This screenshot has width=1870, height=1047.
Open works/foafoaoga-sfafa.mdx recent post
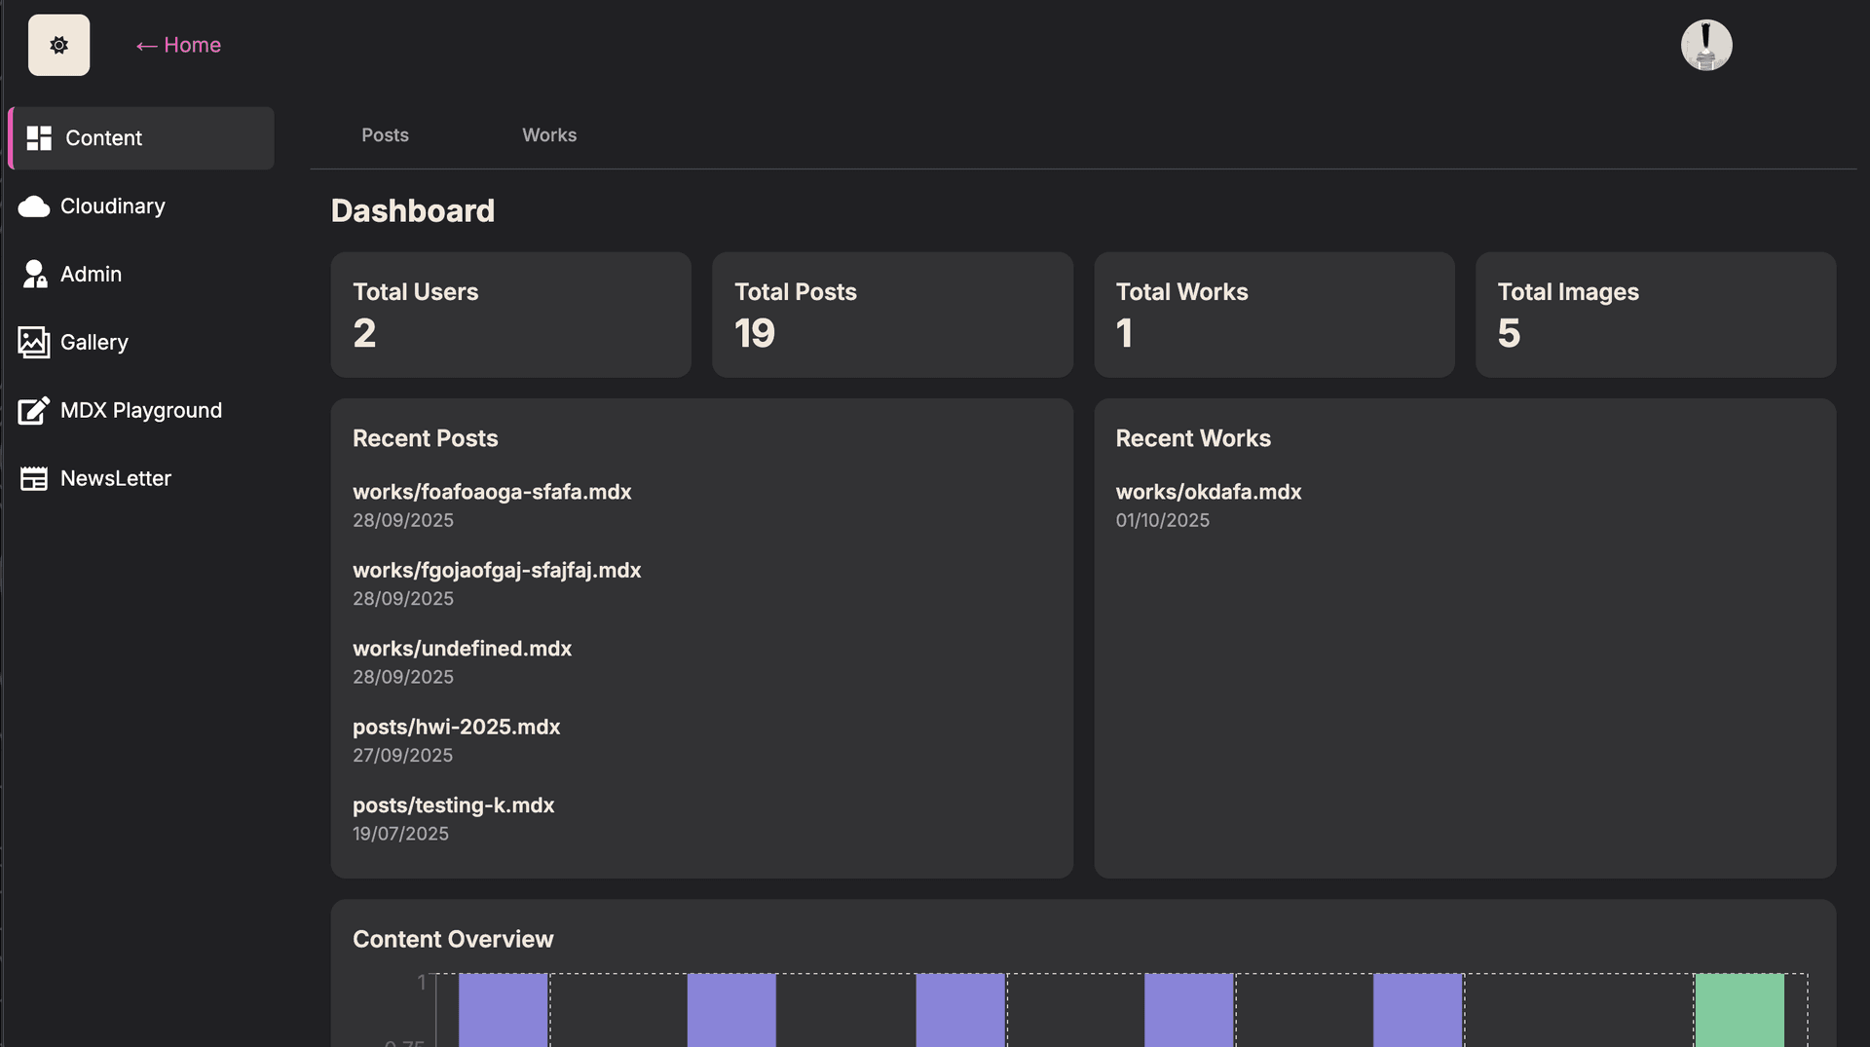[x=492, y=492]
